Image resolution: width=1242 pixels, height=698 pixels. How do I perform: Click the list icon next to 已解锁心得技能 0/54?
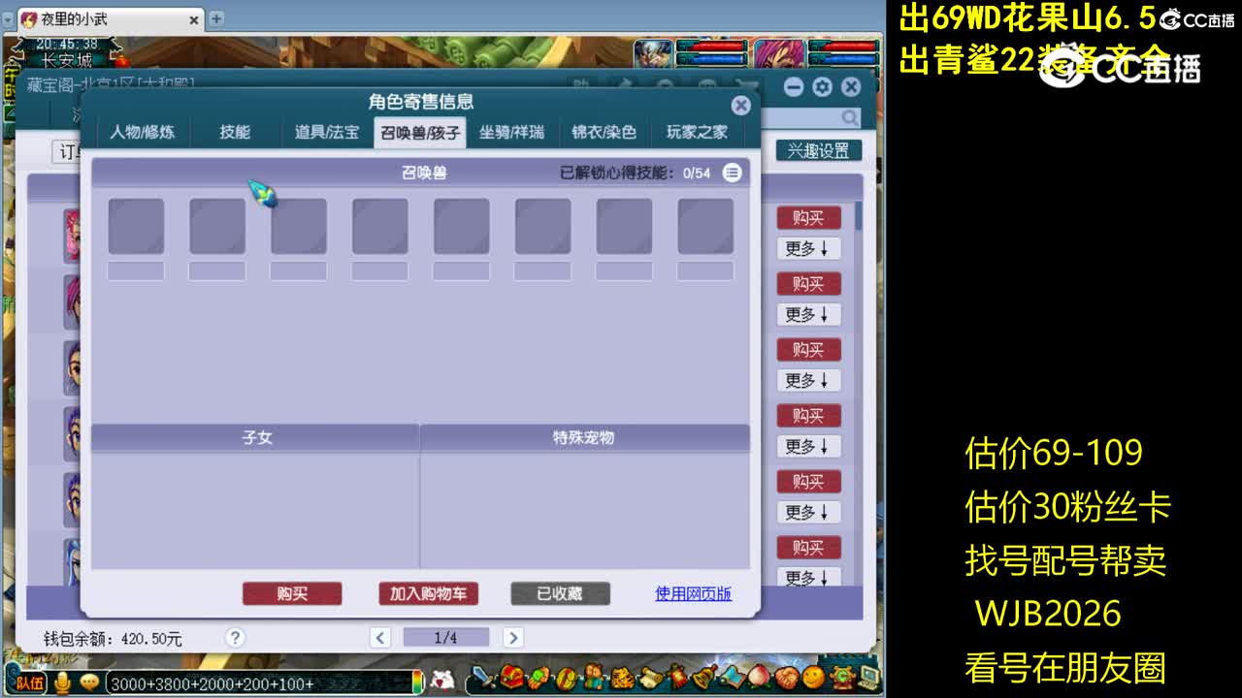733,172
